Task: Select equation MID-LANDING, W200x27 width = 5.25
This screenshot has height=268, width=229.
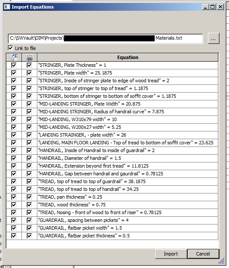Action: 128,127
